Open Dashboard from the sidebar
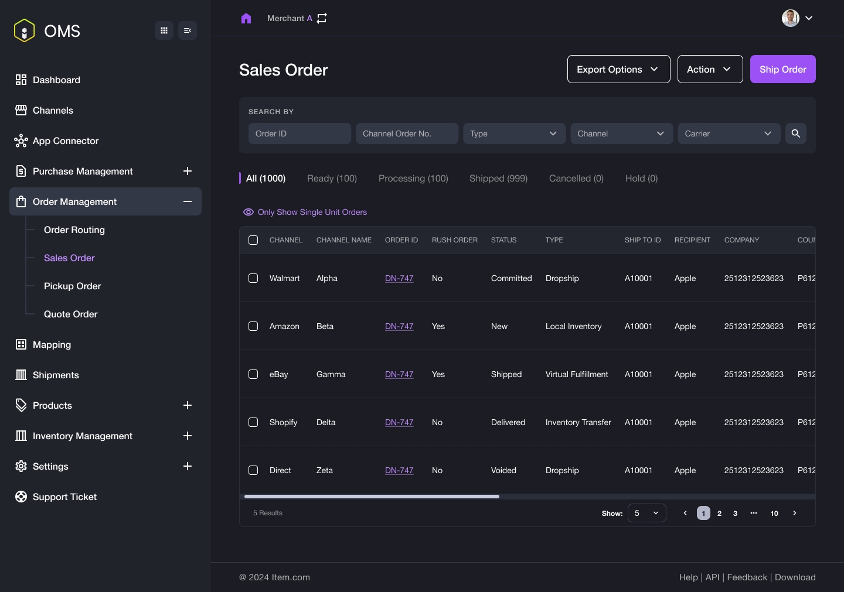This screenshot has height=592, width=844. [56, 80]
